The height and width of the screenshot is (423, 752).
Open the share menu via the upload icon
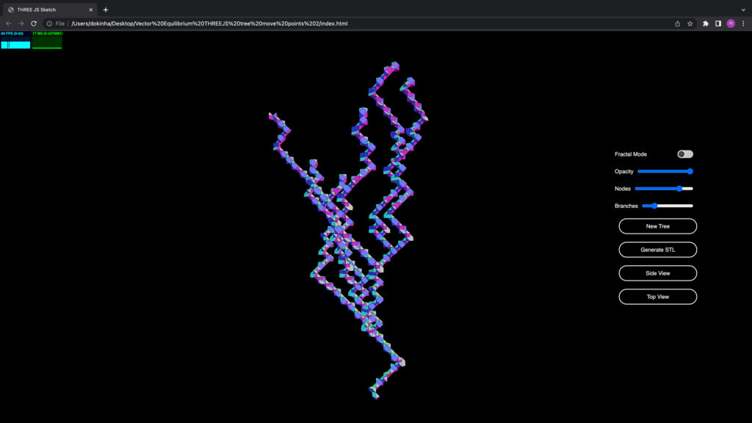click(x=676, y=23)
